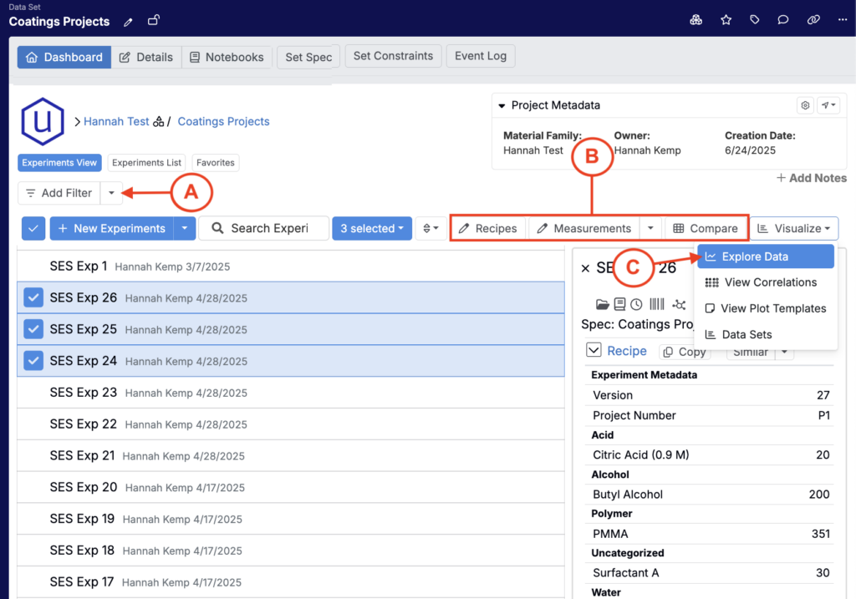Open the Hannah Test breadcrumb link

[116, 121]
